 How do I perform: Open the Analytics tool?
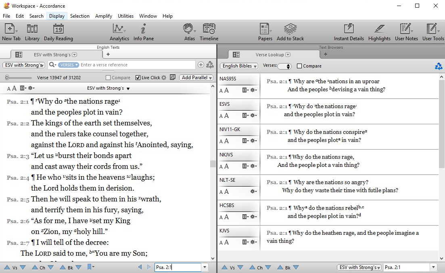[119, 29]
